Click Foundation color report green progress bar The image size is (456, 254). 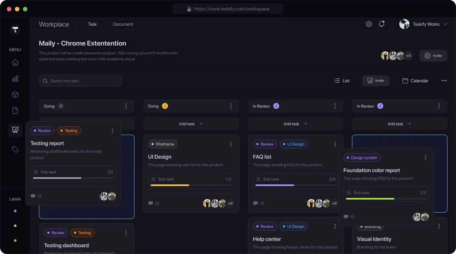tap(386, 199)
